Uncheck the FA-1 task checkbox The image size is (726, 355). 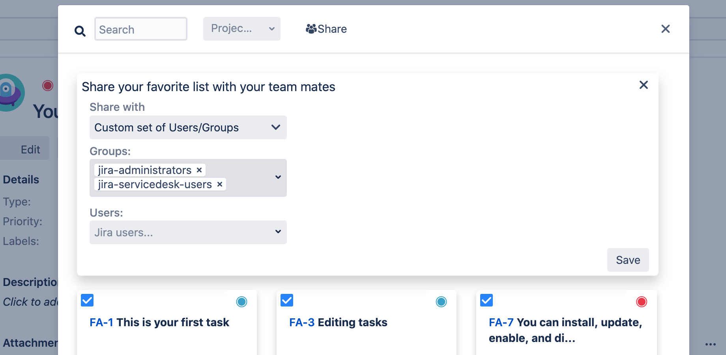(87, 300)
